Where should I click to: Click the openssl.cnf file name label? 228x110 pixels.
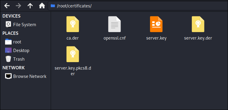pos(115,38)
